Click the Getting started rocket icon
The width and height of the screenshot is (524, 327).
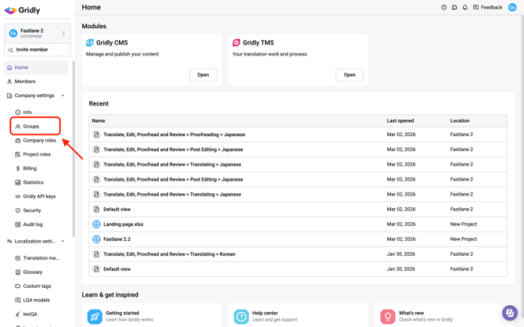click(x=95, y=316)
